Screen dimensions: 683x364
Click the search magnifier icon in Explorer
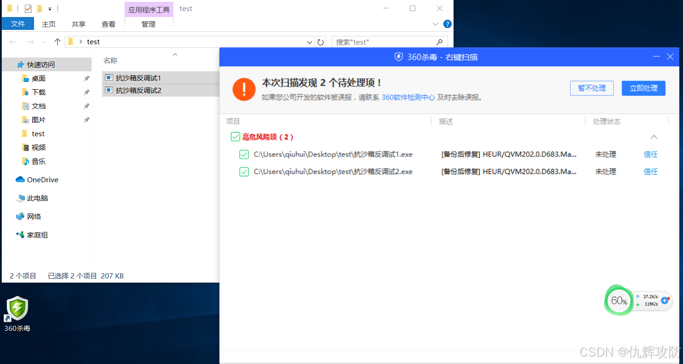click(x=440, y=42)
